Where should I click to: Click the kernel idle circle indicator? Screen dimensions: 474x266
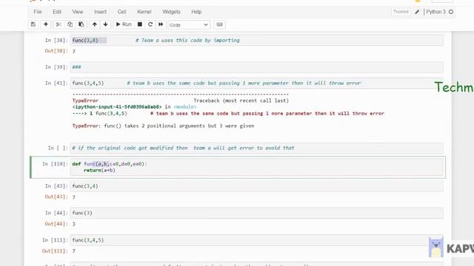[x=451, y=12]
